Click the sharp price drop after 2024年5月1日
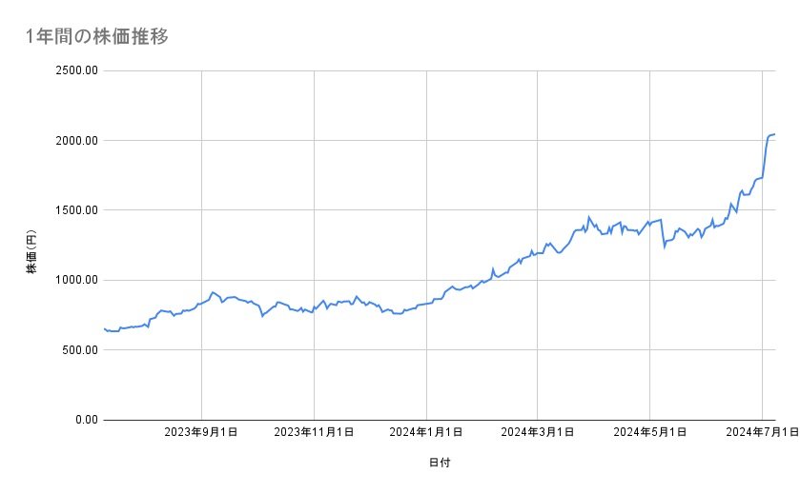This screenshot has width=800, height=494. click(664, 246)
